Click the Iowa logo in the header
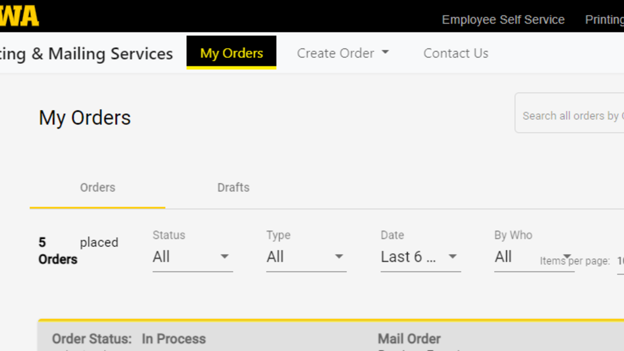The width and height of the screenshot is (624, 351). 19,15
